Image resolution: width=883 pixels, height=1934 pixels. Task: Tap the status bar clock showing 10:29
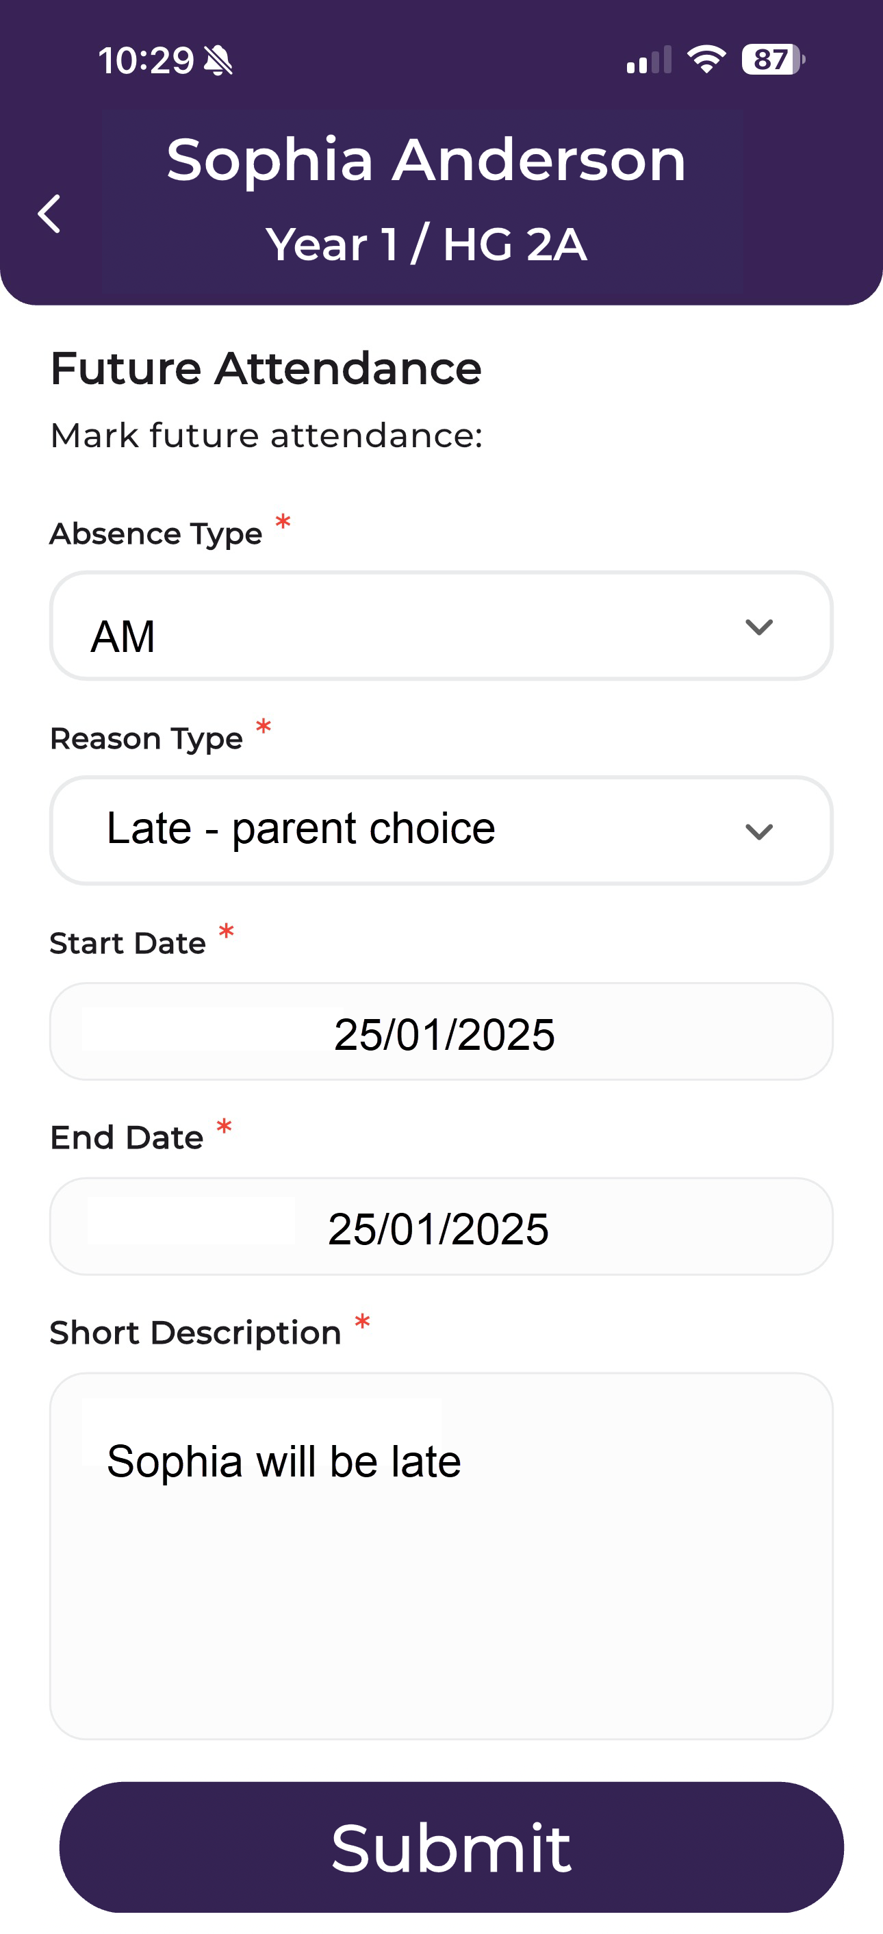pos(146,60)
